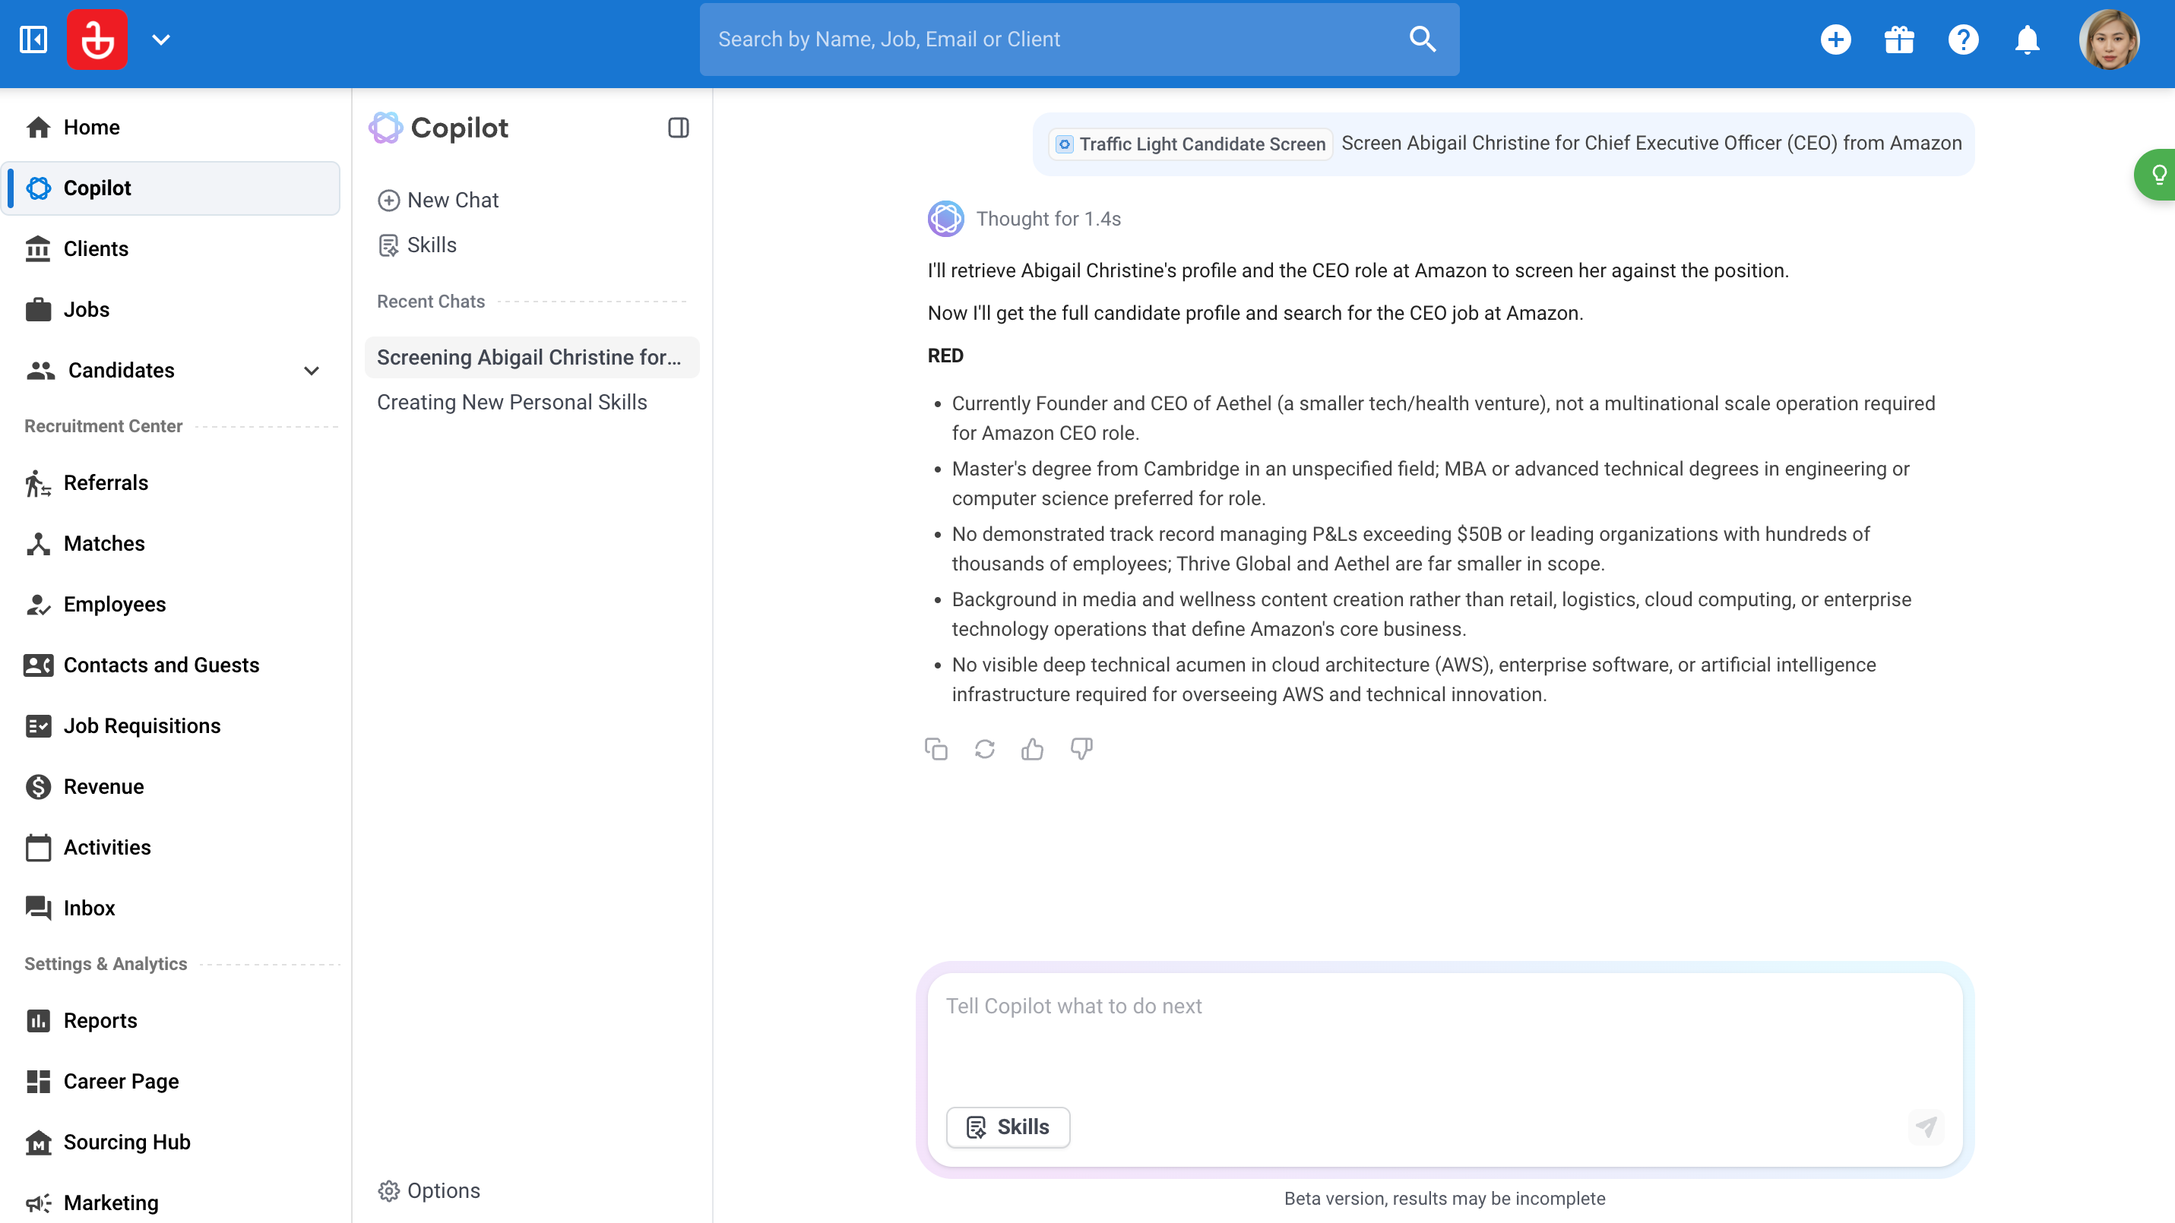Focus the Search by Name, Job, Email field

[x=1079, y=39]
